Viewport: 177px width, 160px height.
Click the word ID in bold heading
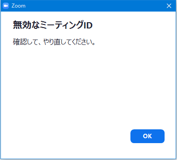click(88, 25)
